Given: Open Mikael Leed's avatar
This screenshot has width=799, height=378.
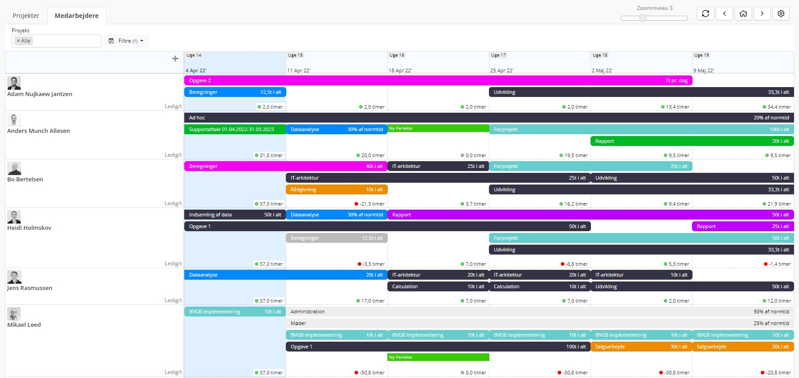Looking at the screenshot, I should click(14, 314).
